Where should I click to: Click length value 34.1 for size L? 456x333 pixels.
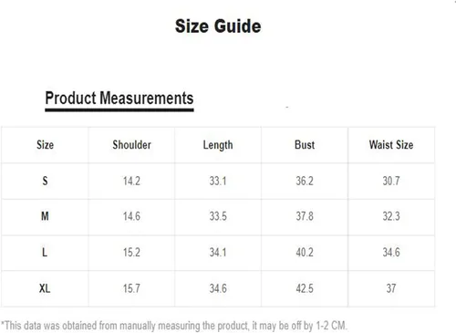point(218,252)
